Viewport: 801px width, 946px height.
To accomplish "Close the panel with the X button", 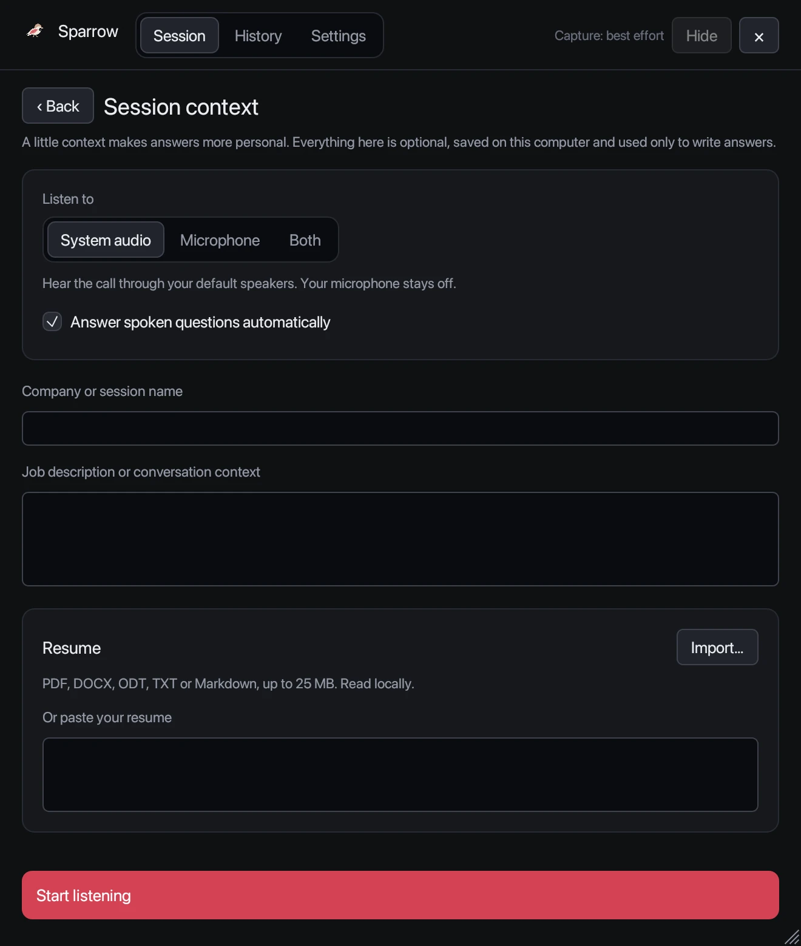I will point(759,36).
